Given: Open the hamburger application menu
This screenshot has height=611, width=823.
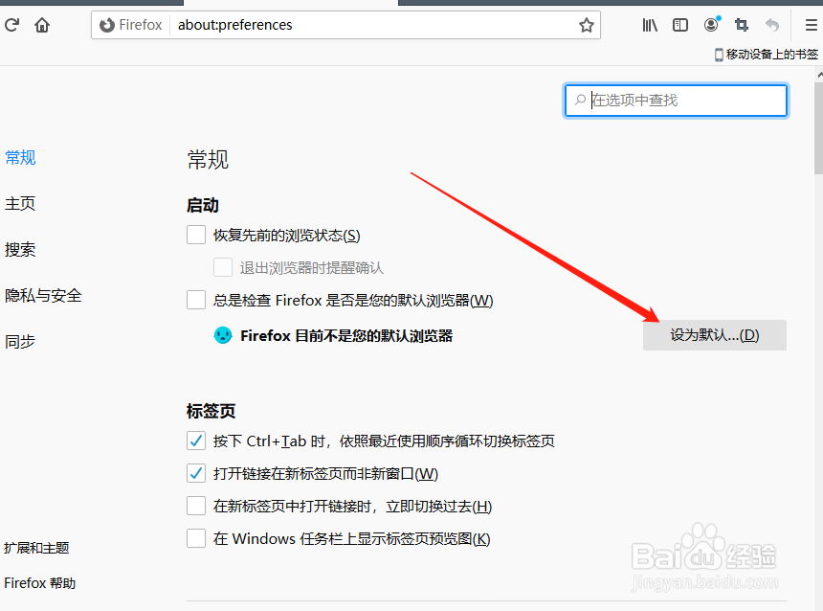Looking at the screenshot, I should coord(811,25).
